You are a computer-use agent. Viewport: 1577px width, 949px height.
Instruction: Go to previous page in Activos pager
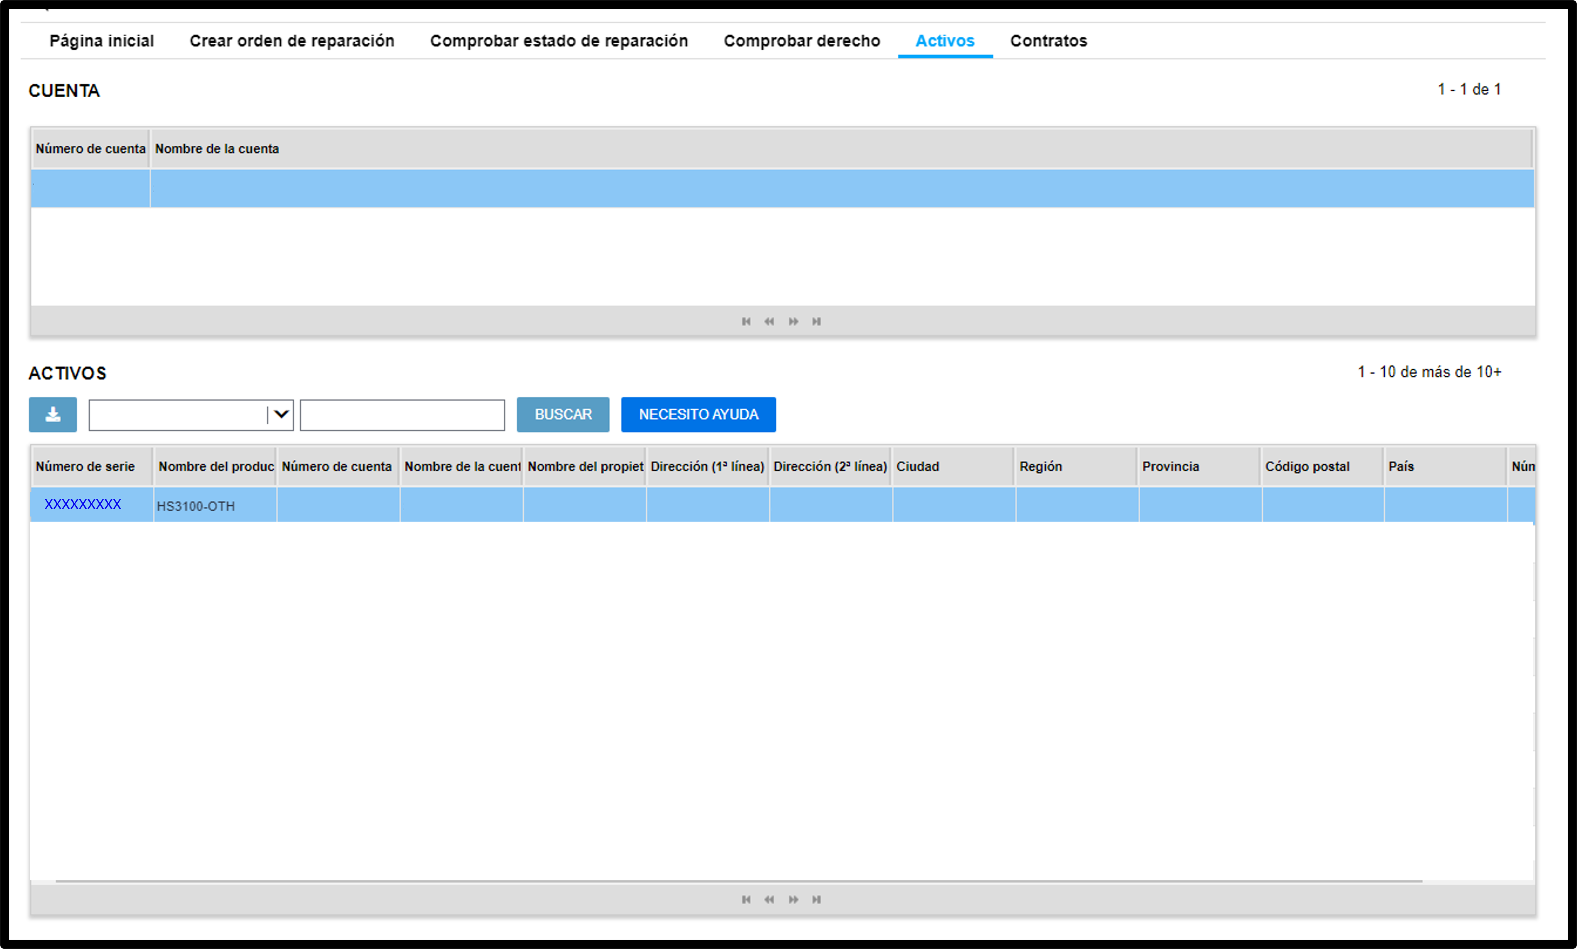point(769,899)
